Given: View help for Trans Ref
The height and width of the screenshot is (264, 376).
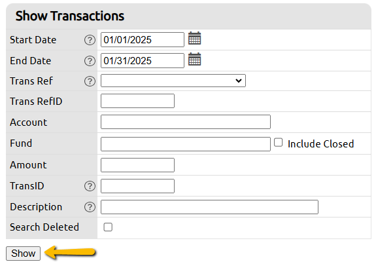Looking at the screenshot, I should click(x=90, y=81).
